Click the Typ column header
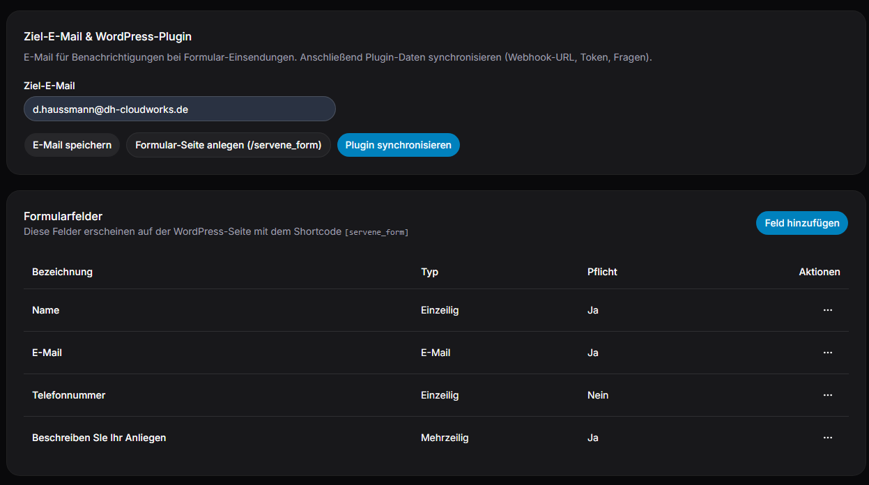Viewport: 869px width, 485px height. 429,272
